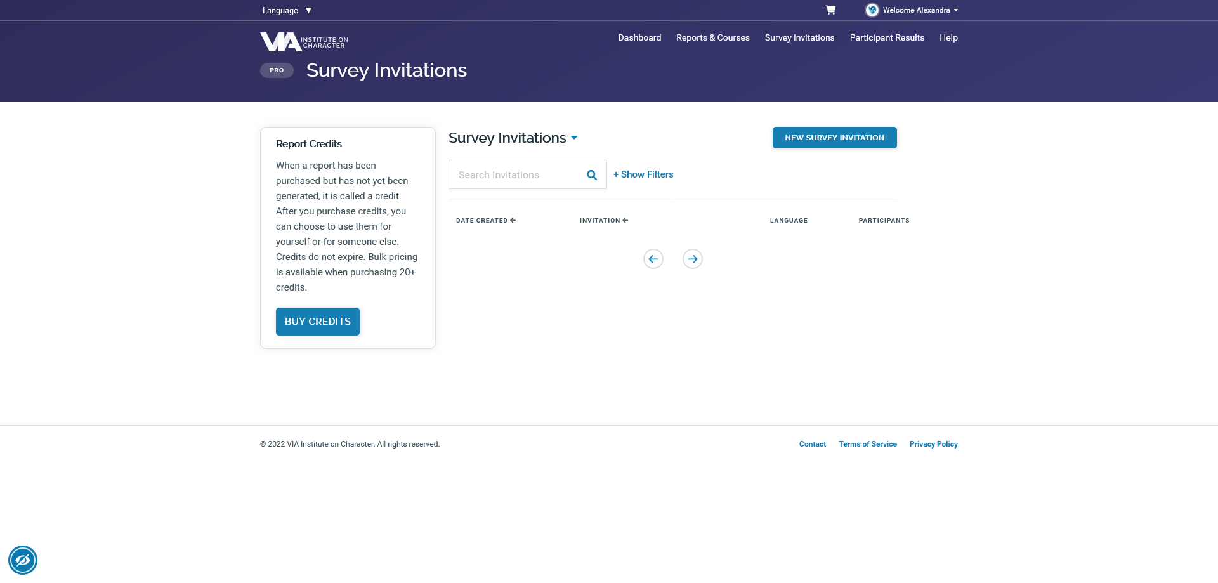Click the Buy Credits button
Viewport: 1218px width, 583px height.
pos(318,322)
